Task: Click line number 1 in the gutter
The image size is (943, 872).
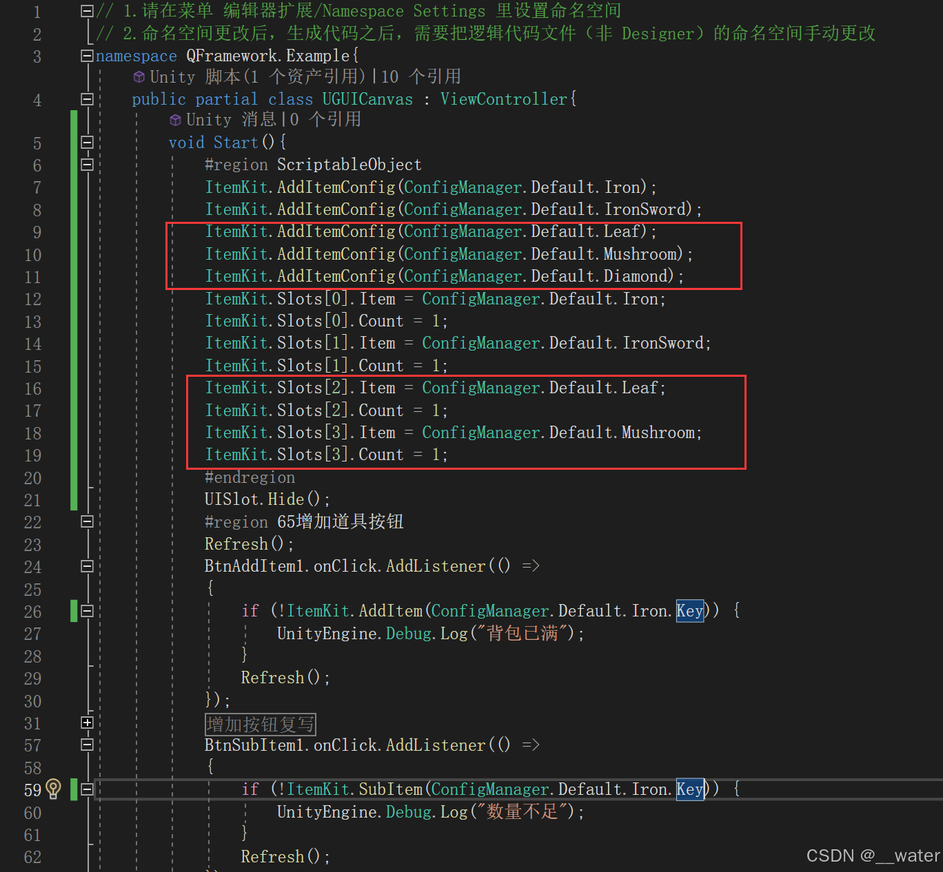Action: pos(37,12)
